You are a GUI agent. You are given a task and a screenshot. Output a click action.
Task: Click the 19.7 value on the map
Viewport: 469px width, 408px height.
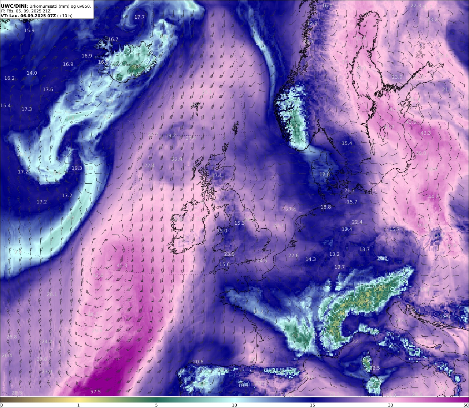tap(340, 267)
